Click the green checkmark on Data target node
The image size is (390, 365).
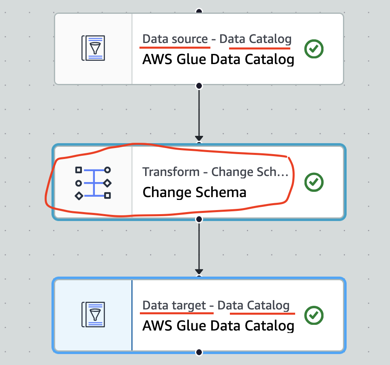point(314,315)
